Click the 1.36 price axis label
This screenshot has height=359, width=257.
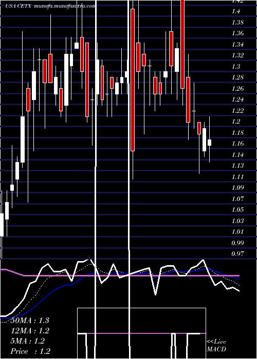(237, 33)
